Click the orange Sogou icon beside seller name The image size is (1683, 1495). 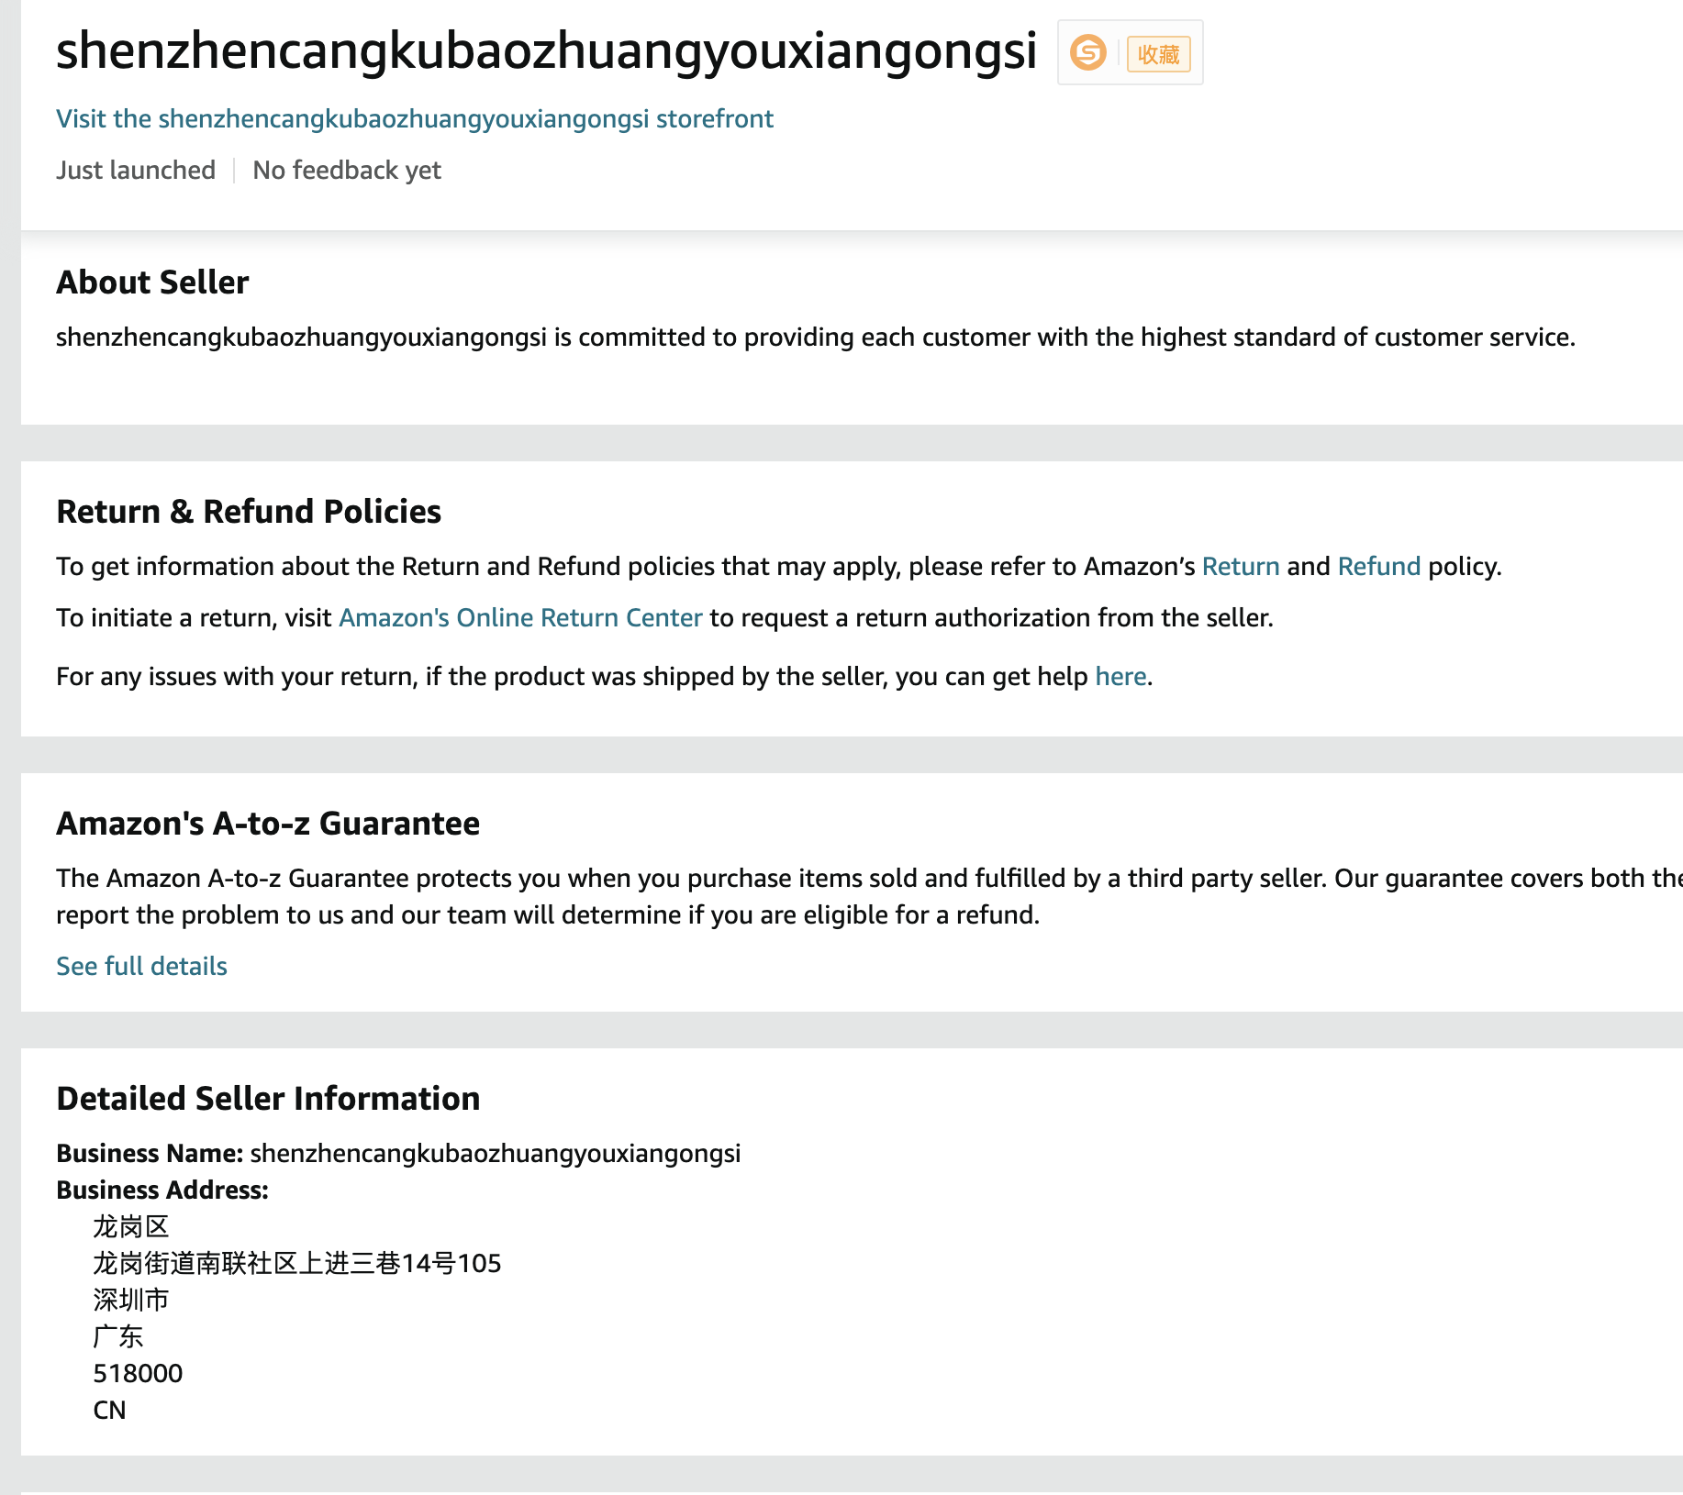(1088, 53)
